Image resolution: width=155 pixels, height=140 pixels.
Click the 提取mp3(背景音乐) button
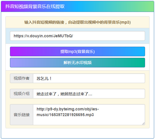pos(77,52)
